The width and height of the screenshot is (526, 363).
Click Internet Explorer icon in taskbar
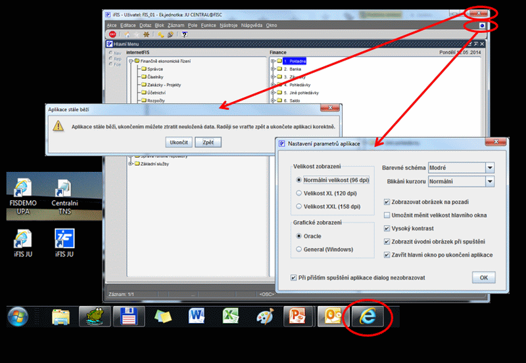pyautogui.click(x=368, y=316)
